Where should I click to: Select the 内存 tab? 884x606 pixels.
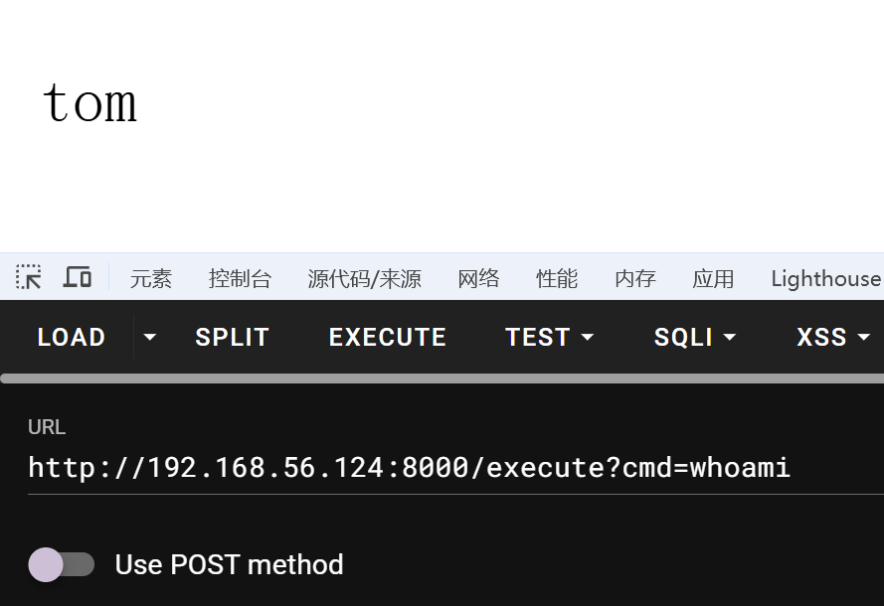coord(635,279)
